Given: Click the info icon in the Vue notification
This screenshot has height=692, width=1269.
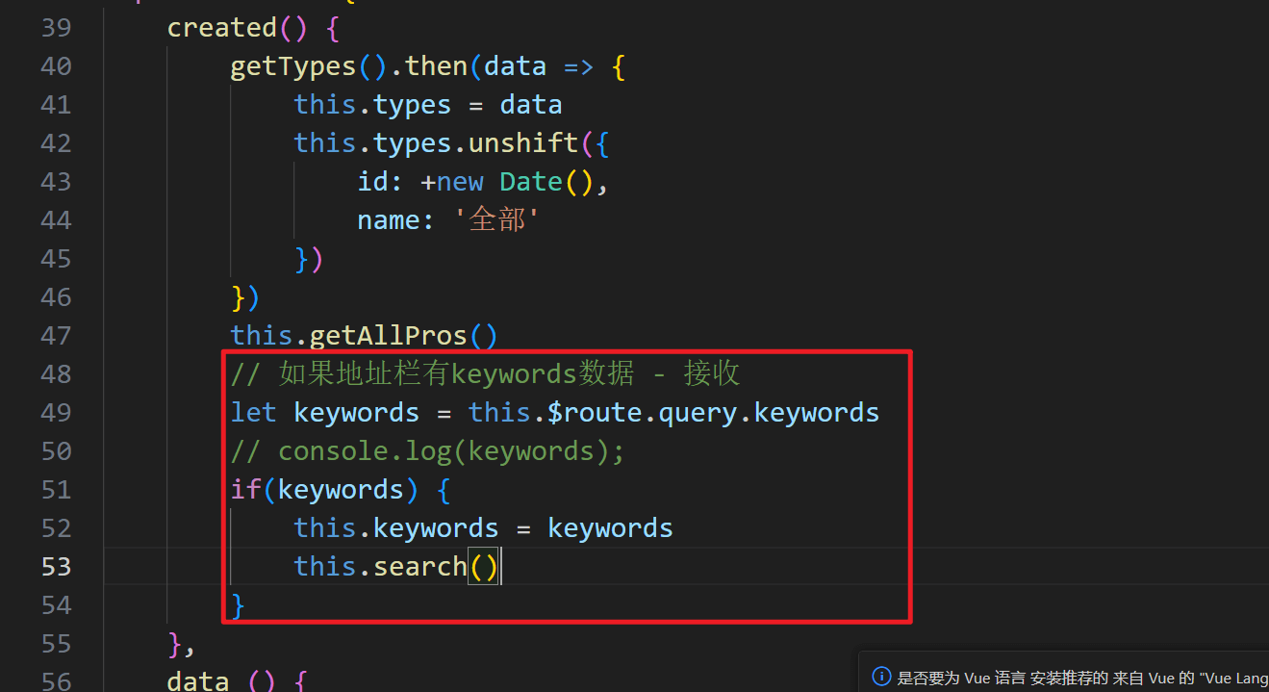Looking at the screenshot, I should [881, 677].
